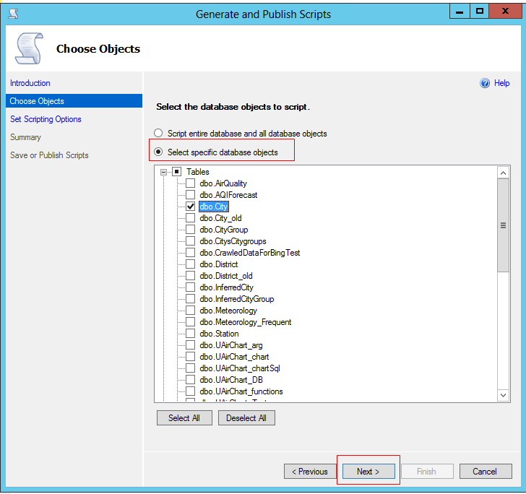Choose 'Select specific database objects' radio option
This screenshot has height=494, width=526.
158,152
